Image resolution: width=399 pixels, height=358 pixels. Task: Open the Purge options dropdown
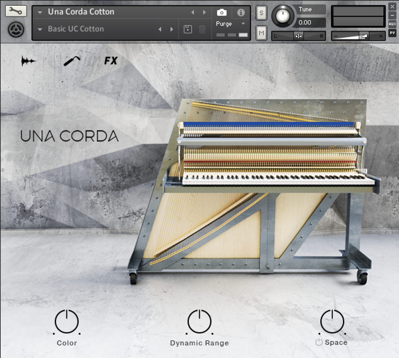click(243, 24)
